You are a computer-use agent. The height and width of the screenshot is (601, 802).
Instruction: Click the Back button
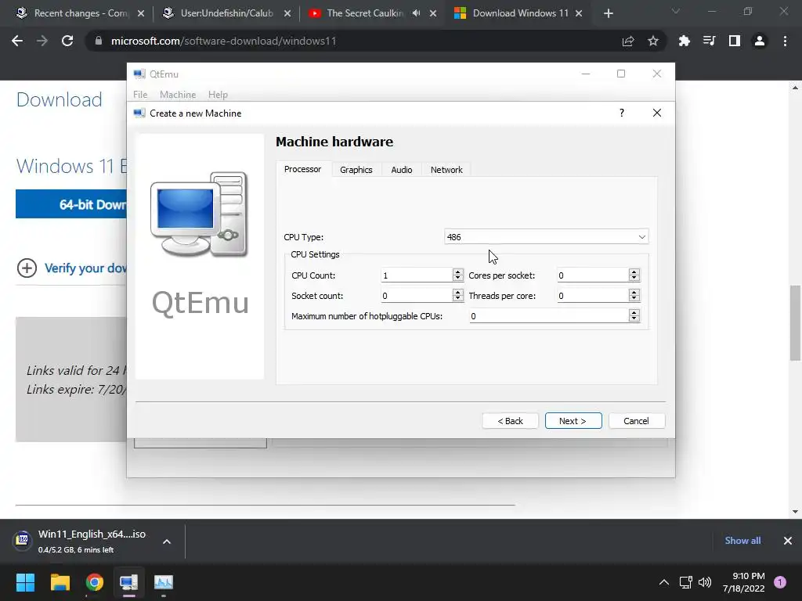pos(510,420)
